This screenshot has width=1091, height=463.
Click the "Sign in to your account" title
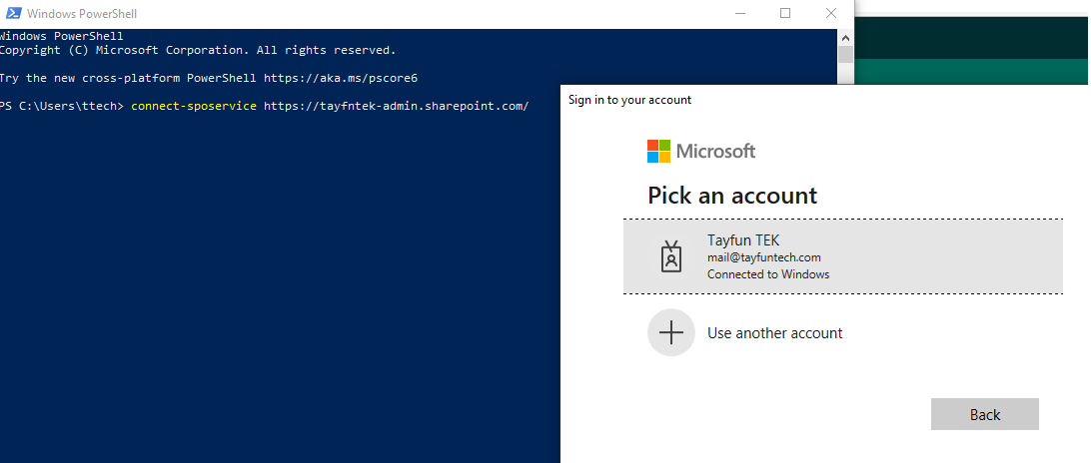click(x=629, y=100)
